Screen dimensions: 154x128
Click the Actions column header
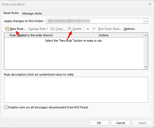(x=121, y=35)
